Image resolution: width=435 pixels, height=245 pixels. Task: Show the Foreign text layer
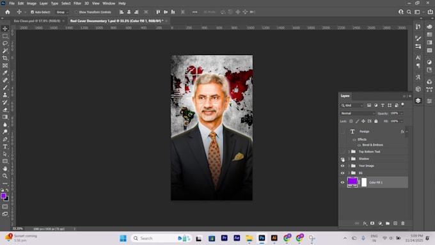[343, 132]
